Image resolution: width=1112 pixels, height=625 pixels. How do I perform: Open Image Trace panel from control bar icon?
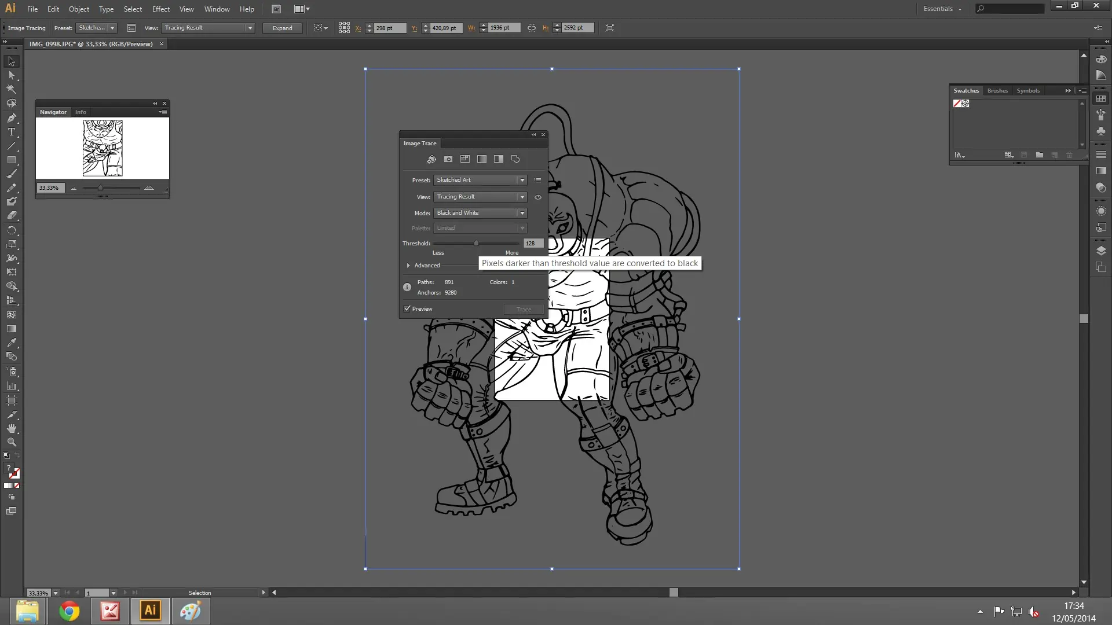(131, 28)
